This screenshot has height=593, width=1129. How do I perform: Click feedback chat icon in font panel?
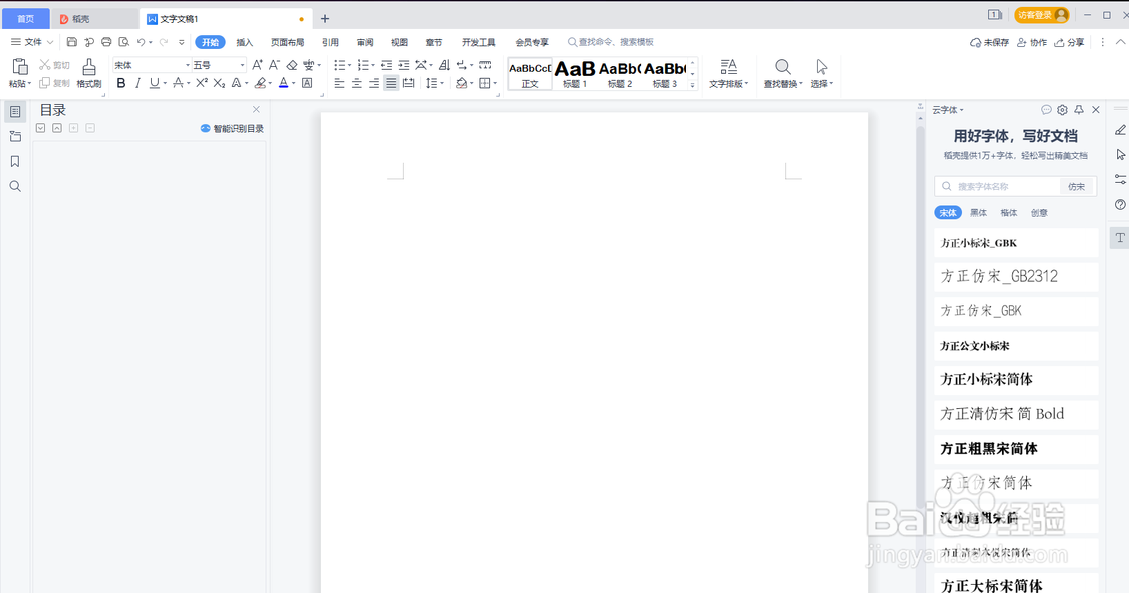(x=1046, y=110)
